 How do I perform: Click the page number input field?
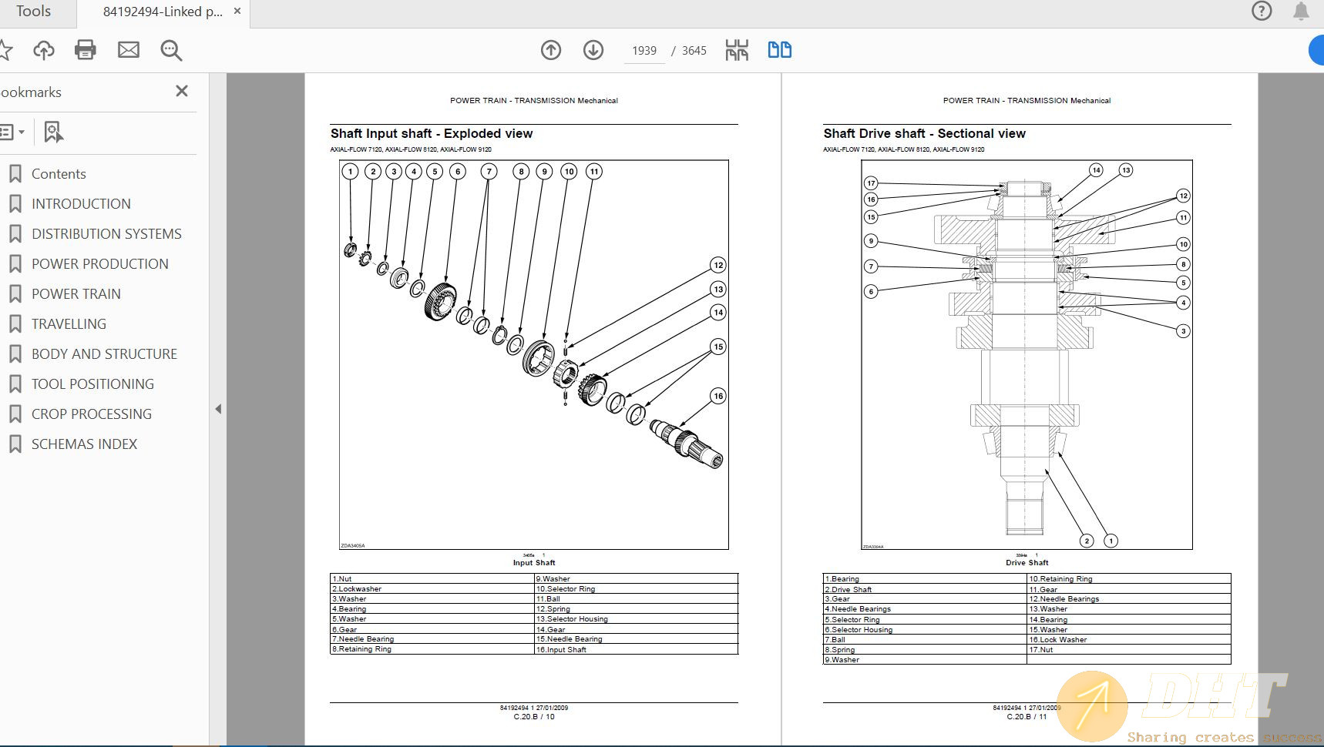pos(644,51)
